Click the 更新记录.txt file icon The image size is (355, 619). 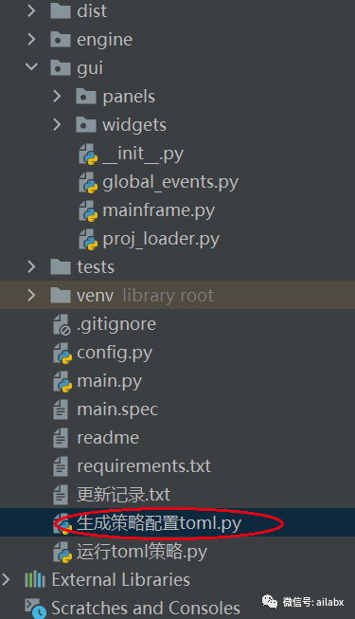point(61,495)
